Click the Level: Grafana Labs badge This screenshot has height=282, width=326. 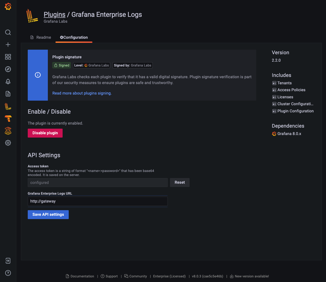coord(92,65)
